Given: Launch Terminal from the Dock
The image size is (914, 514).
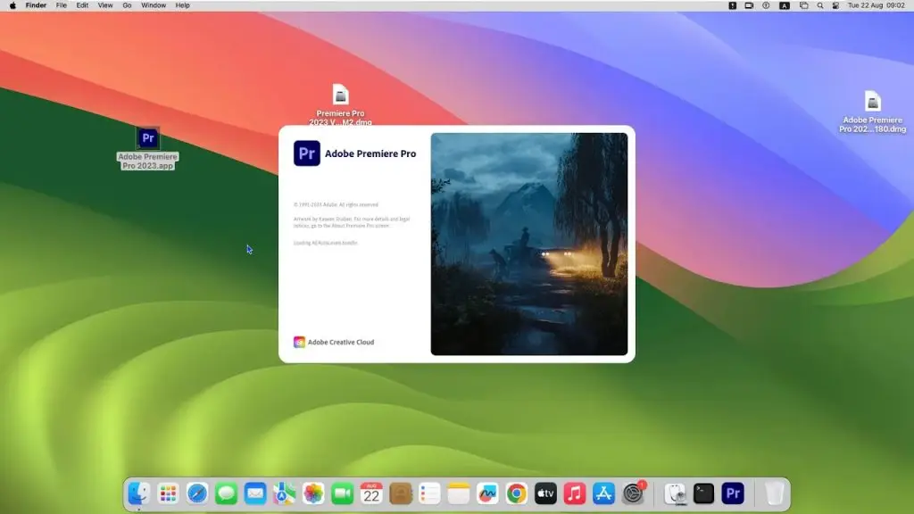Looking at the screenshot, I should point(704,493).
